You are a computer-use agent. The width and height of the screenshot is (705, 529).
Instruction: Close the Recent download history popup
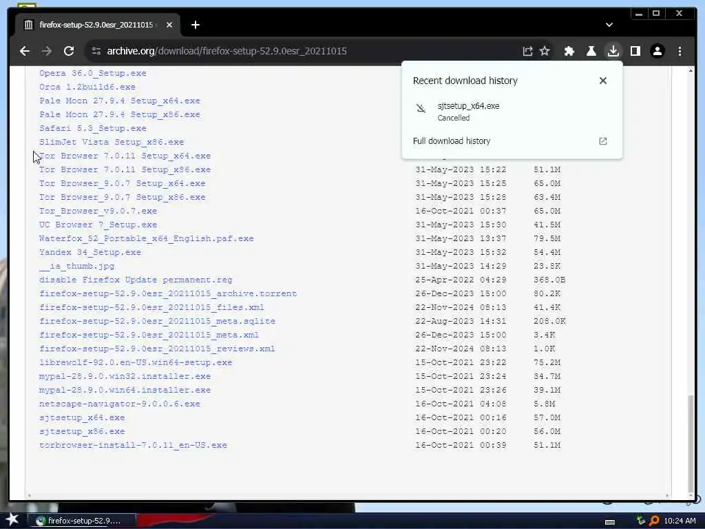(x=603, y=81)
